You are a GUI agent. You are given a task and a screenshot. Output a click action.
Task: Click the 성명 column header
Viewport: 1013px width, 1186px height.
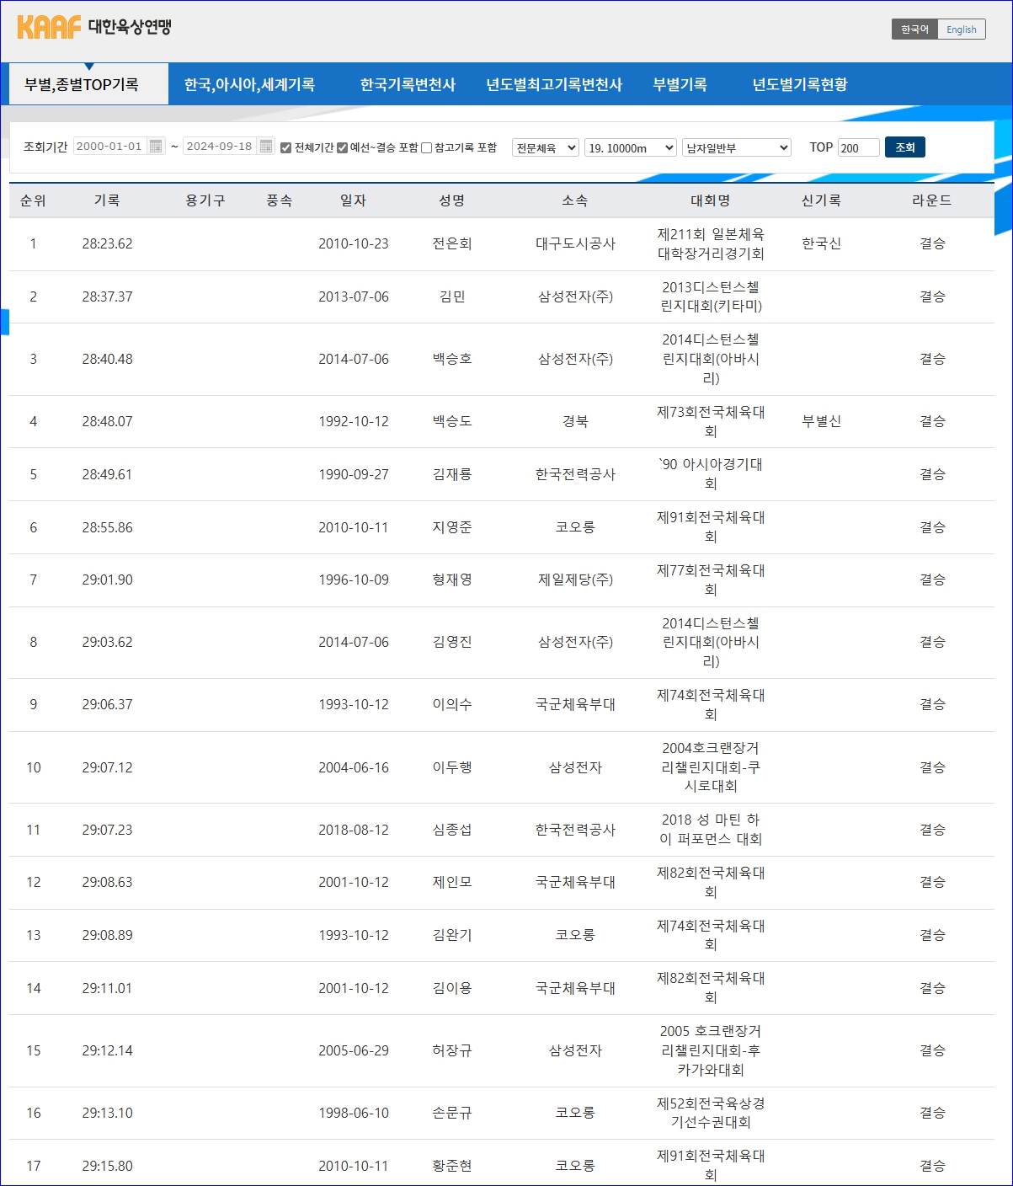(452, 200)
